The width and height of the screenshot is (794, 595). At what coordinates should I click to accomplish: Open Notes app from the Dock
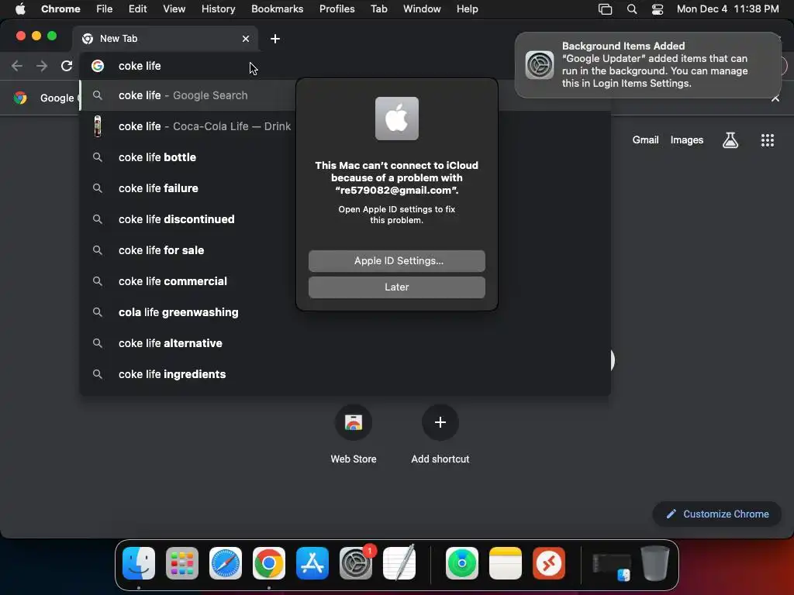506,563
